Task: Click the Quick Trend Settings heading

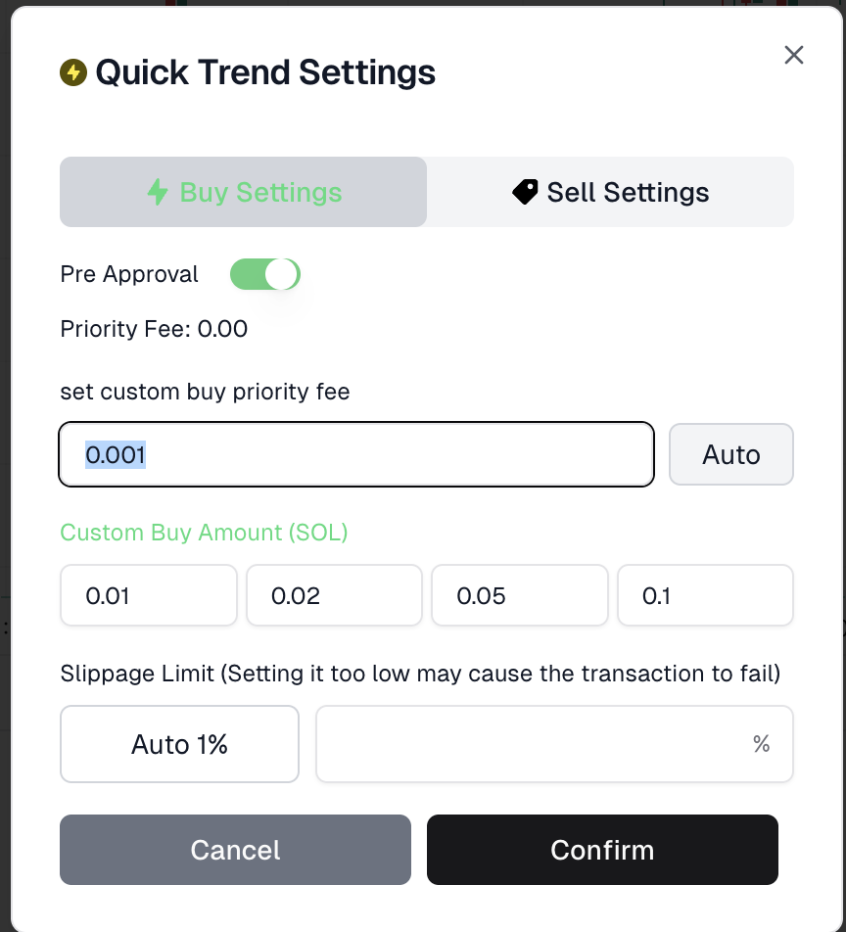Action: pos(264,72)
